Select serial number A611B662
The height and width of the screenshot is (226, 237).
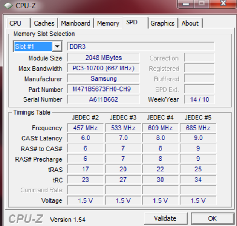coord(103,99)
